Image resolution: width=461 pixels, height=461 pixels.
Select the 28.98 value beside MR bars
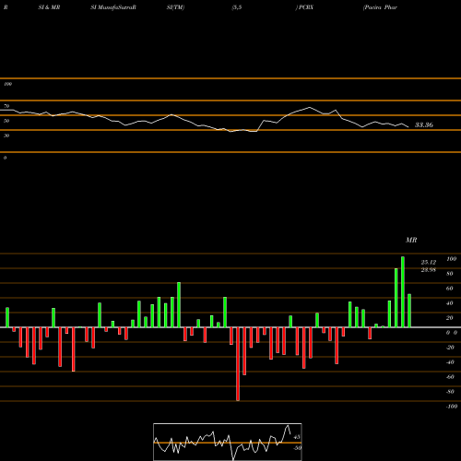pyautogui.click(x=429, y=270)
